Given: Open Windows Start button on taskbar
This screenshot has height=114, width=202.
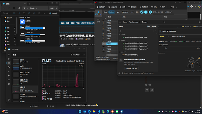Looking at the screenshot, I should 80,111.
